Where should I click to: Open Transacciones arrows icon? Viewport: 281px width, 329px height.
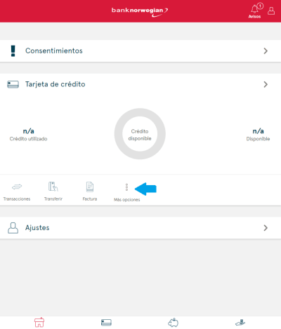coord(17,187)
